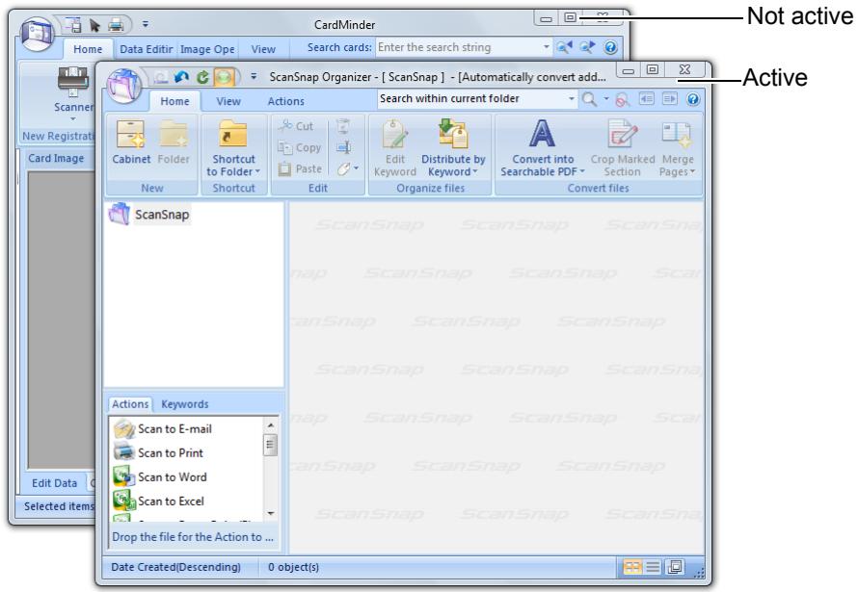Click the next page view icon in Organizer
This screenshot has width=858, height=592.
coord(670,99)
